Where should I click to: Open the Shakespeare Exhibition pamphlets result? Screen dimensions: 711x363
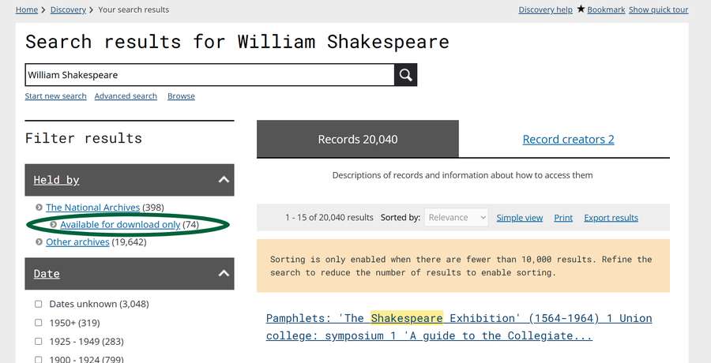[x=459, y=327]
